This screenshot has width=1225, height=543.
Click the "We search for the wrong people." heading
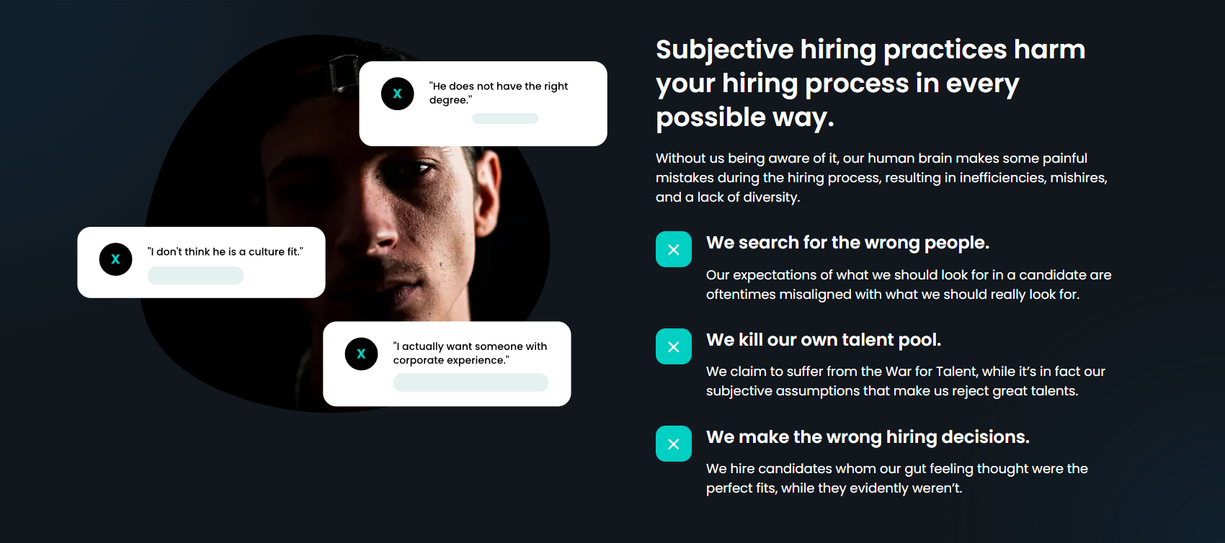[x=847, y=243]
